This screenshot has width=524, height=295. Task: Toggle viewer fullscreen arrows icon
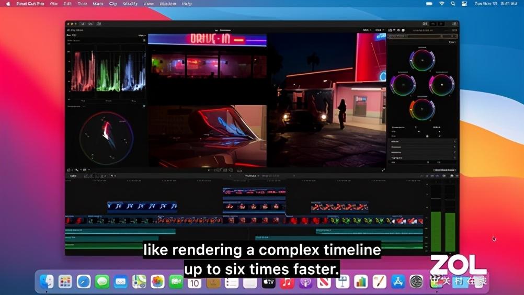point(383,170)
